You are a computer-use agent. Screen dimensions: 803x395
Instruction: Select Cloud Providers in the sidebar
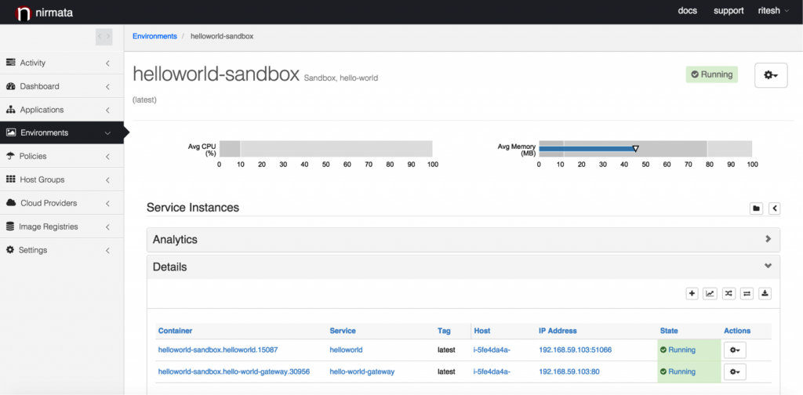[62, 203]
